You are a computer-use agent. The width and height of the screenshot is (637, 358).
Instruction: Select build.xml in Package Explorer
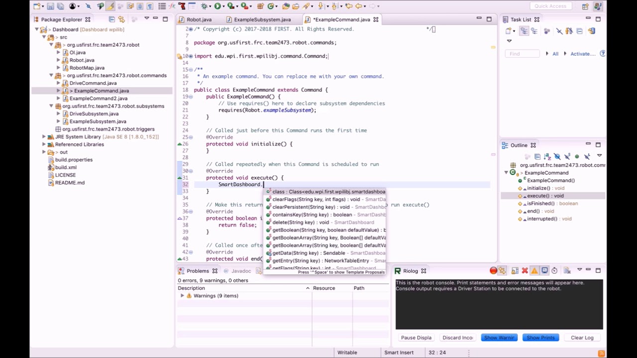[x=66, y=168]
